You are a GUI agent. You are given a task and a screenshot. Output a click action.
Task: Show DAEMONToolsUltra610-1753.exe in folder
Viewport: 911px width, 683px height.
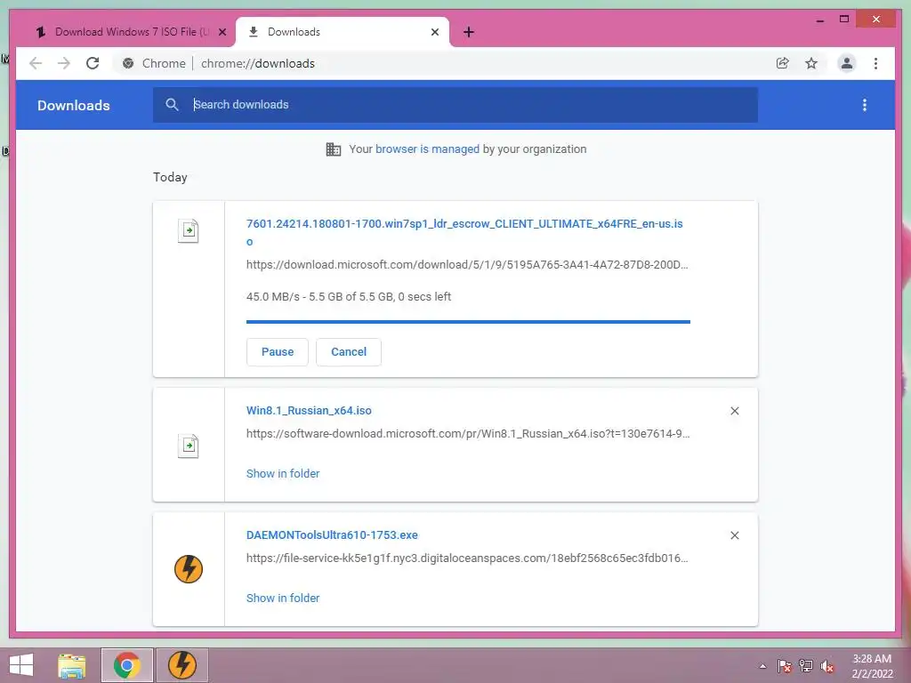(283, 599)
